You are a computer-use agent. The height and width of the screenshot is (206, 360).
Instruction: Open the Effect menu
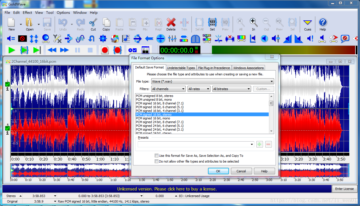click(27, 12)
